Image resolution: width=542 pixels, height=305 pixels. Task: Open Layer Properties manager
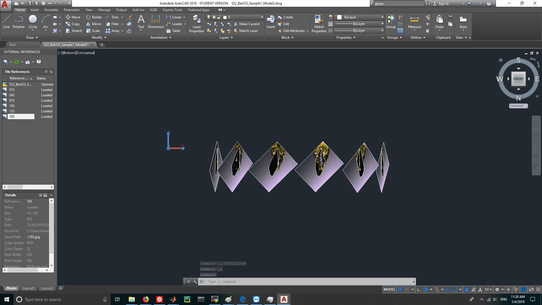(196, 24)
